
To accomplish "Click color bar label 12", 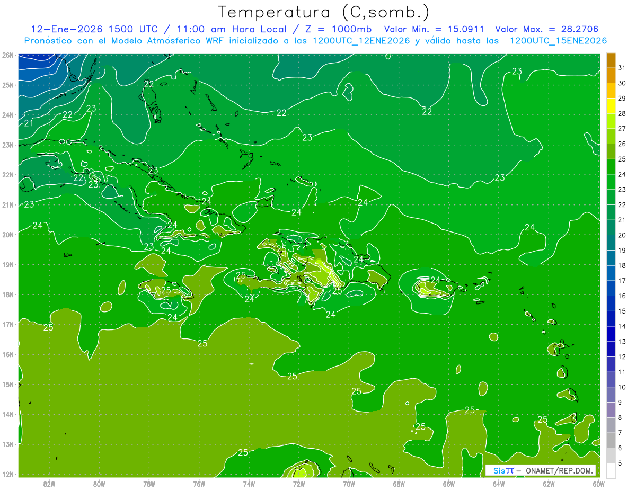I will (622, 356).
